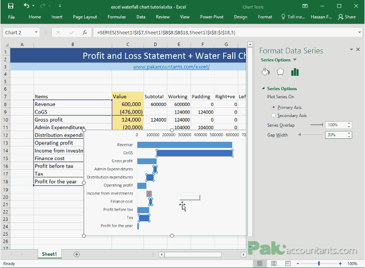Screen dimensions: 365x268
Task: Select the Revenue bar in chart
Action: (x=185, y=145)
